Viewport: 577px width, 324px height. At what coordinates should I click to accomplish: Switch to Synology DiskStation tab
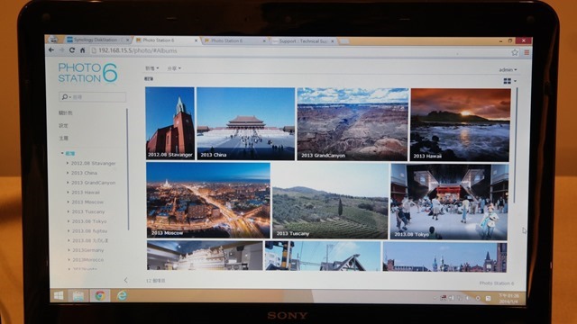96,40
